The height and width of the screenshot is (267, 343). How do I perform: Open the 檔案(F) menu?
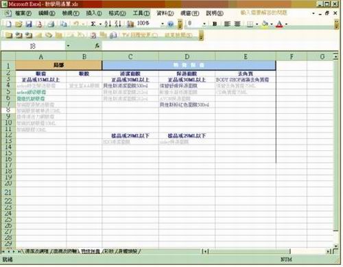(x=23, y=13)
